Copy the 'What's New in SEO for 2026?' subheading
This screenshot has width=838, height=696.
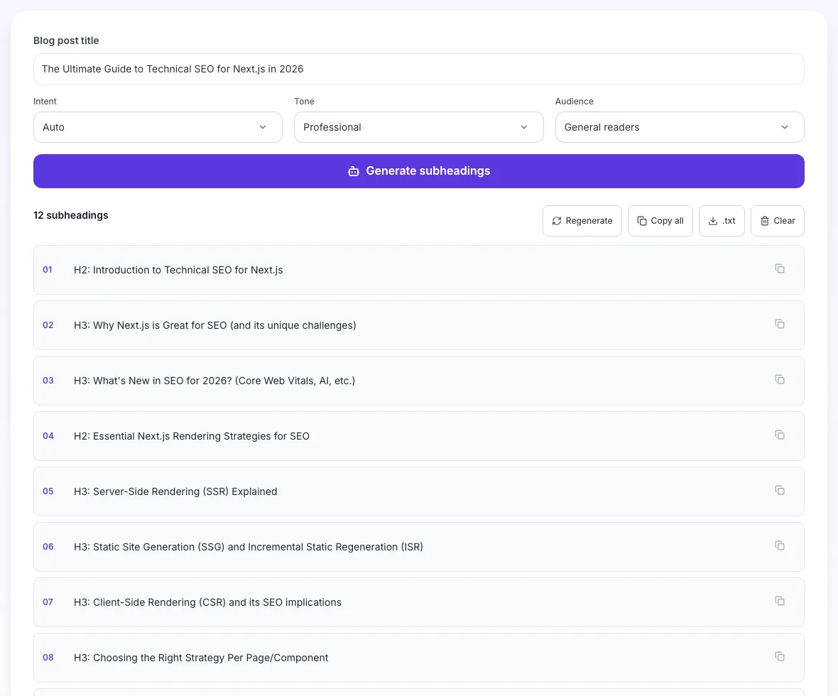pos(780,379)
